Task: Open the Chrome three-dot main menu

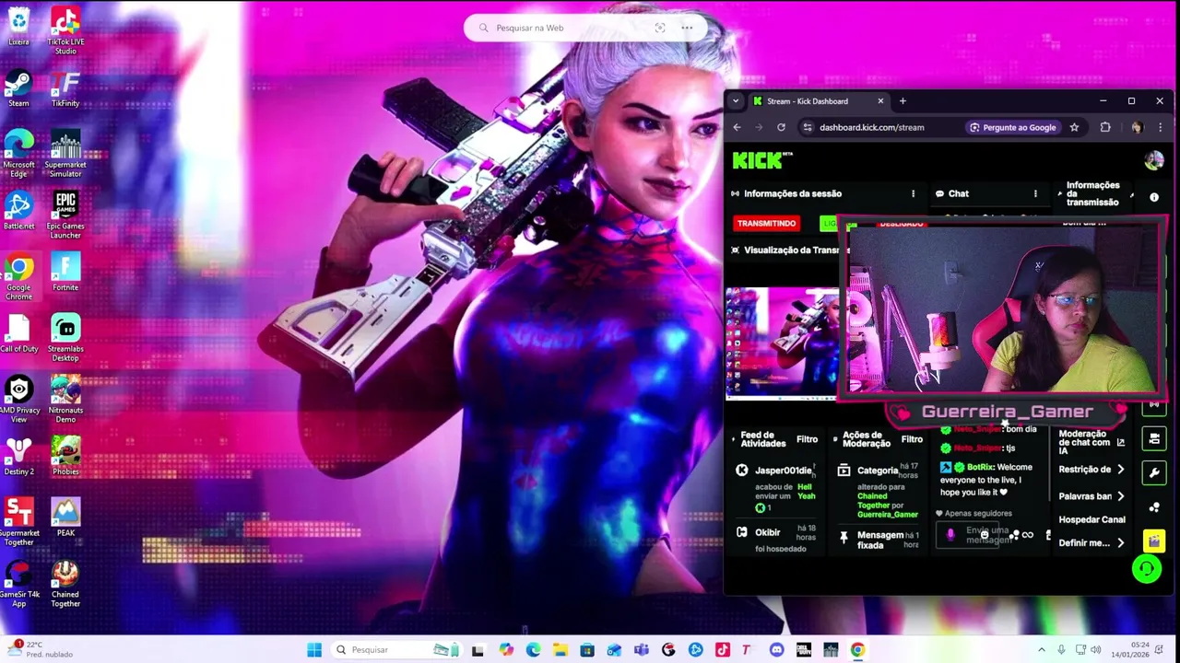Action: 1160,127
